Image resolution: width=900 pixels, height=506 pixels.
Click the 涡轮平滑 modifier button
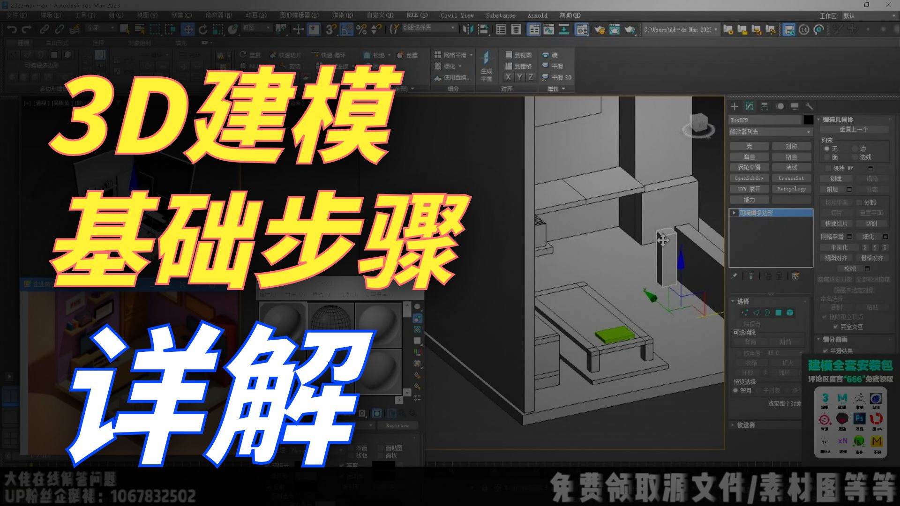[749, 167]
